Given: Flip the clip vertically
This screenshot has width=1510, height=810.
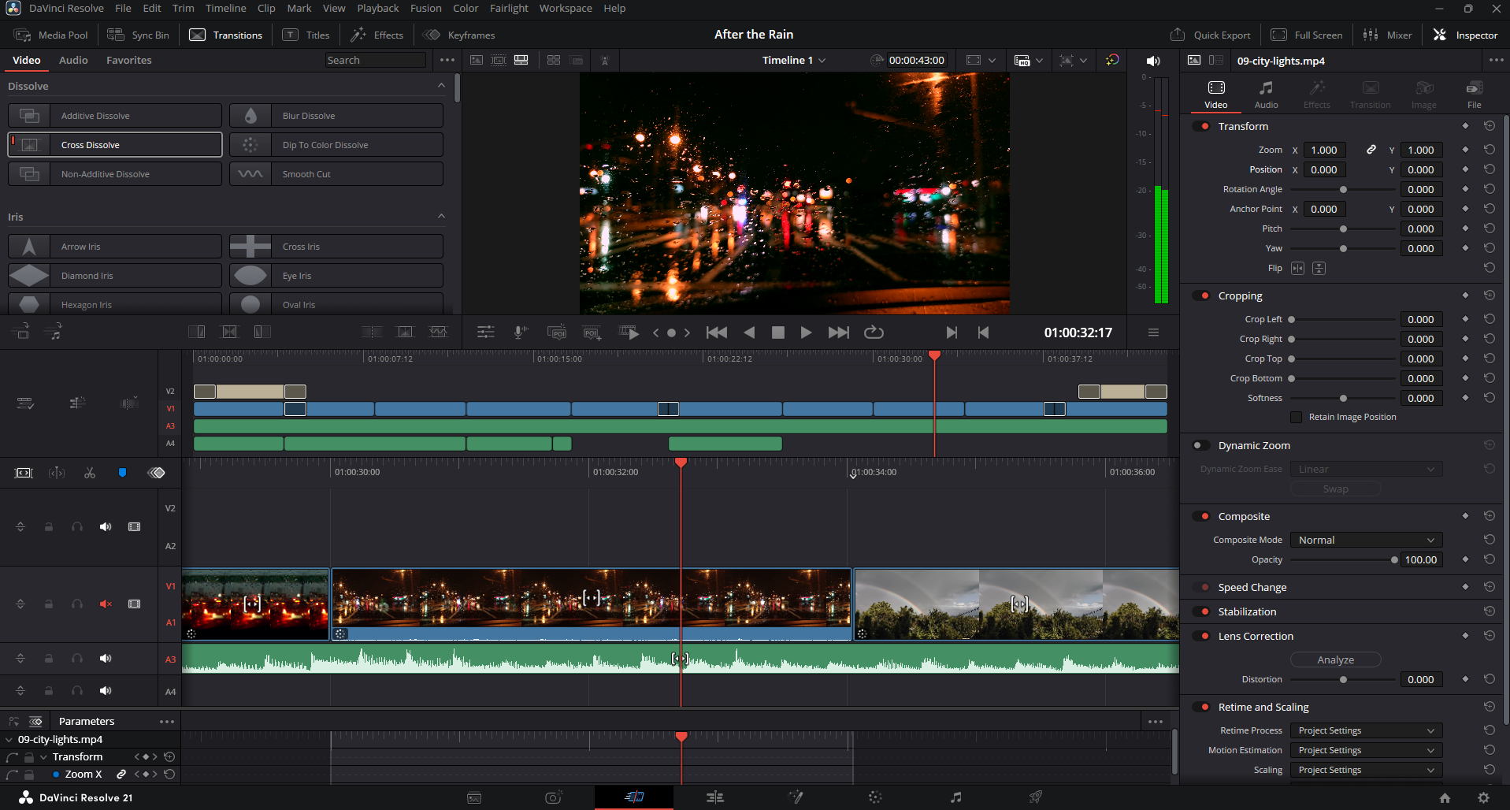Looking at the screenshot, I should pyautogui.click(x=1319, y=269).
